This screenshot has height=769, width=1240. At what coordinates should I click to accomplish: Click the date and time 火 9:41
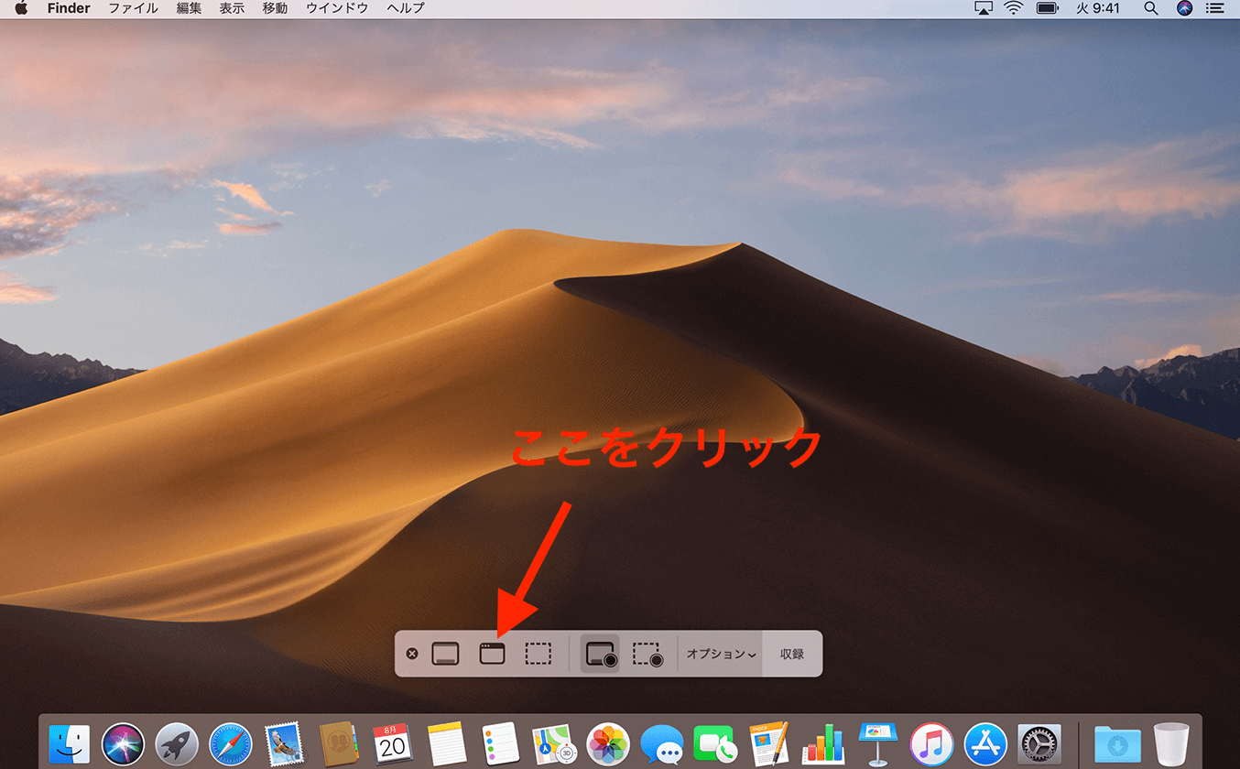(1097, 8)
